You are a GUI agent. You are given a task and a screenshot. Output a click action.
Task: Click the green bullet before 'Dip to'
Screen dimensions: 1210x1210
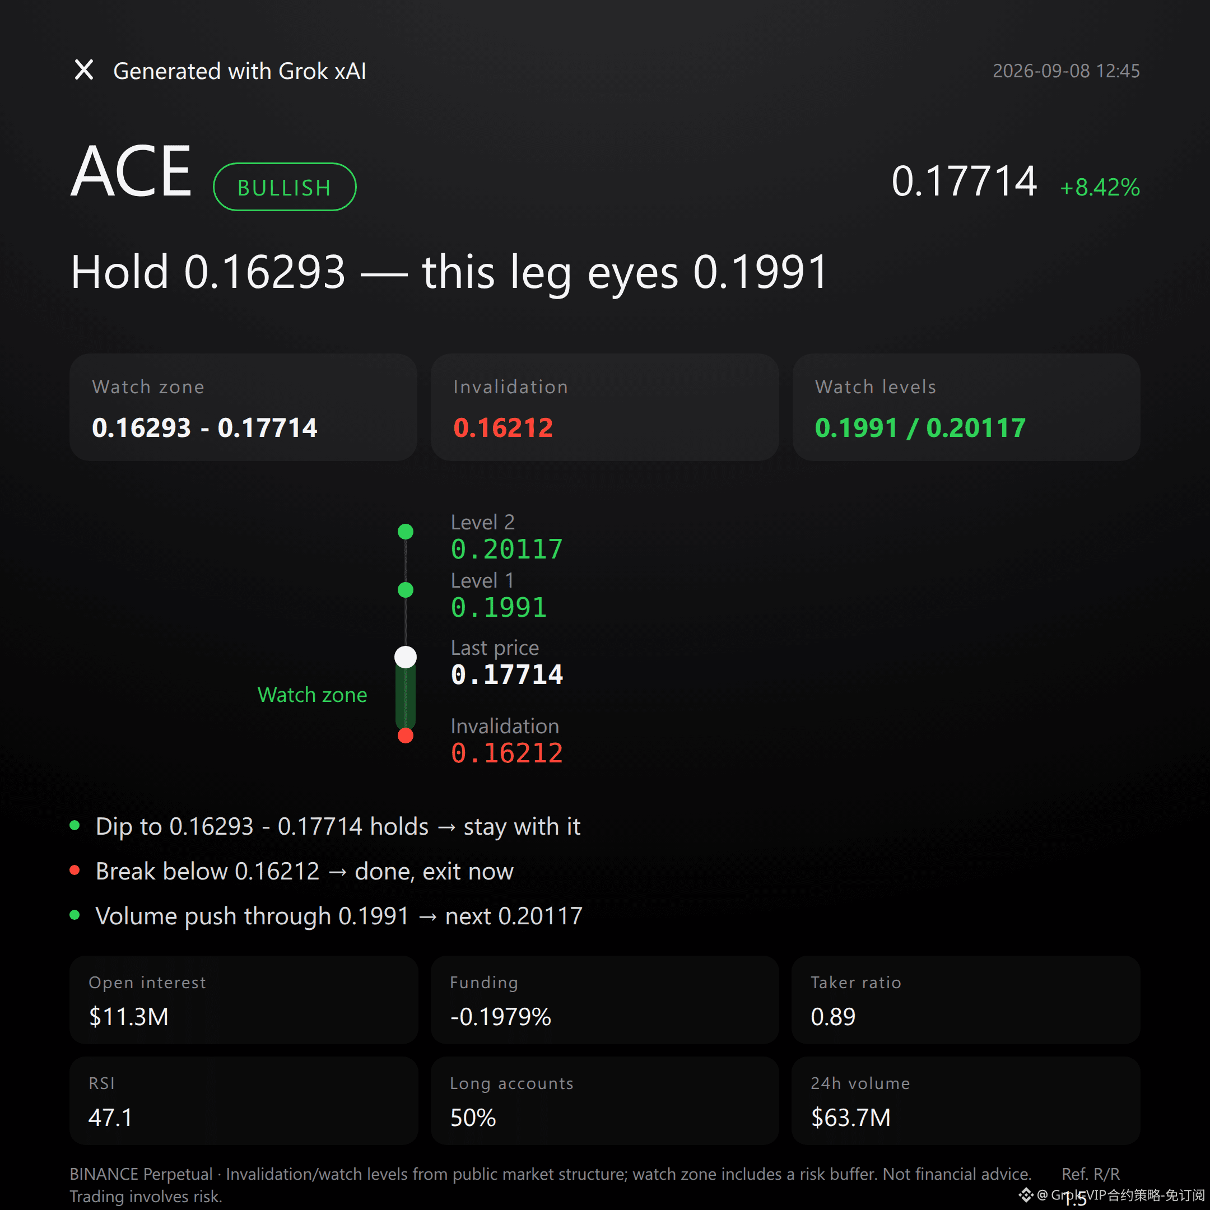pyautogui.click(x=75, y=826)
